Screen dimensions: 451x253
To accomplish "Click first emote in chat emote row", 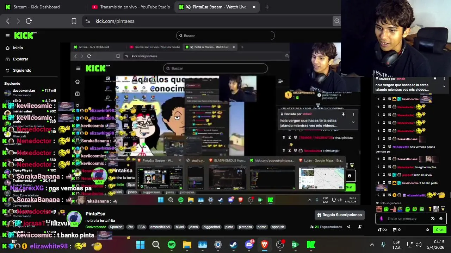I will click(379, 209).
